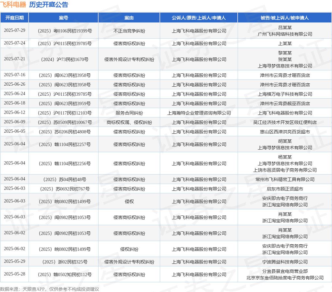Viewport: 332px width, 292px height.
Task: Click defendant name 吕某某
Action: coord(285,28)
